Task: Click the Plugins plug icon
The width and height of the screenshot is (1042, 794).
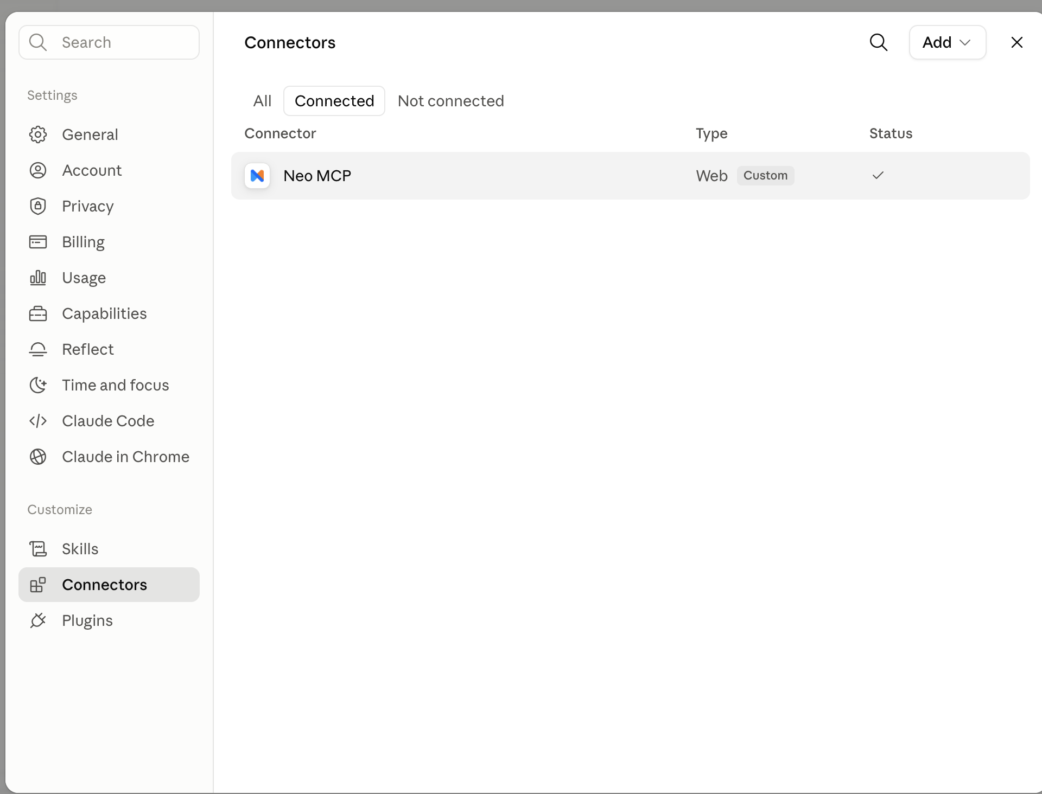Action: [x=38, y=620]
